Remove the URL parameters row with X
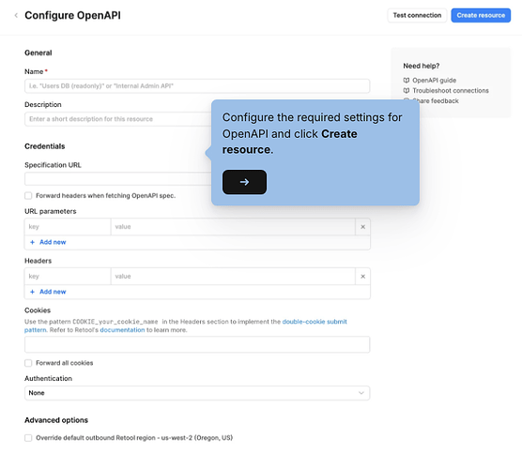 pyautogui.click(x=363, y=227)
